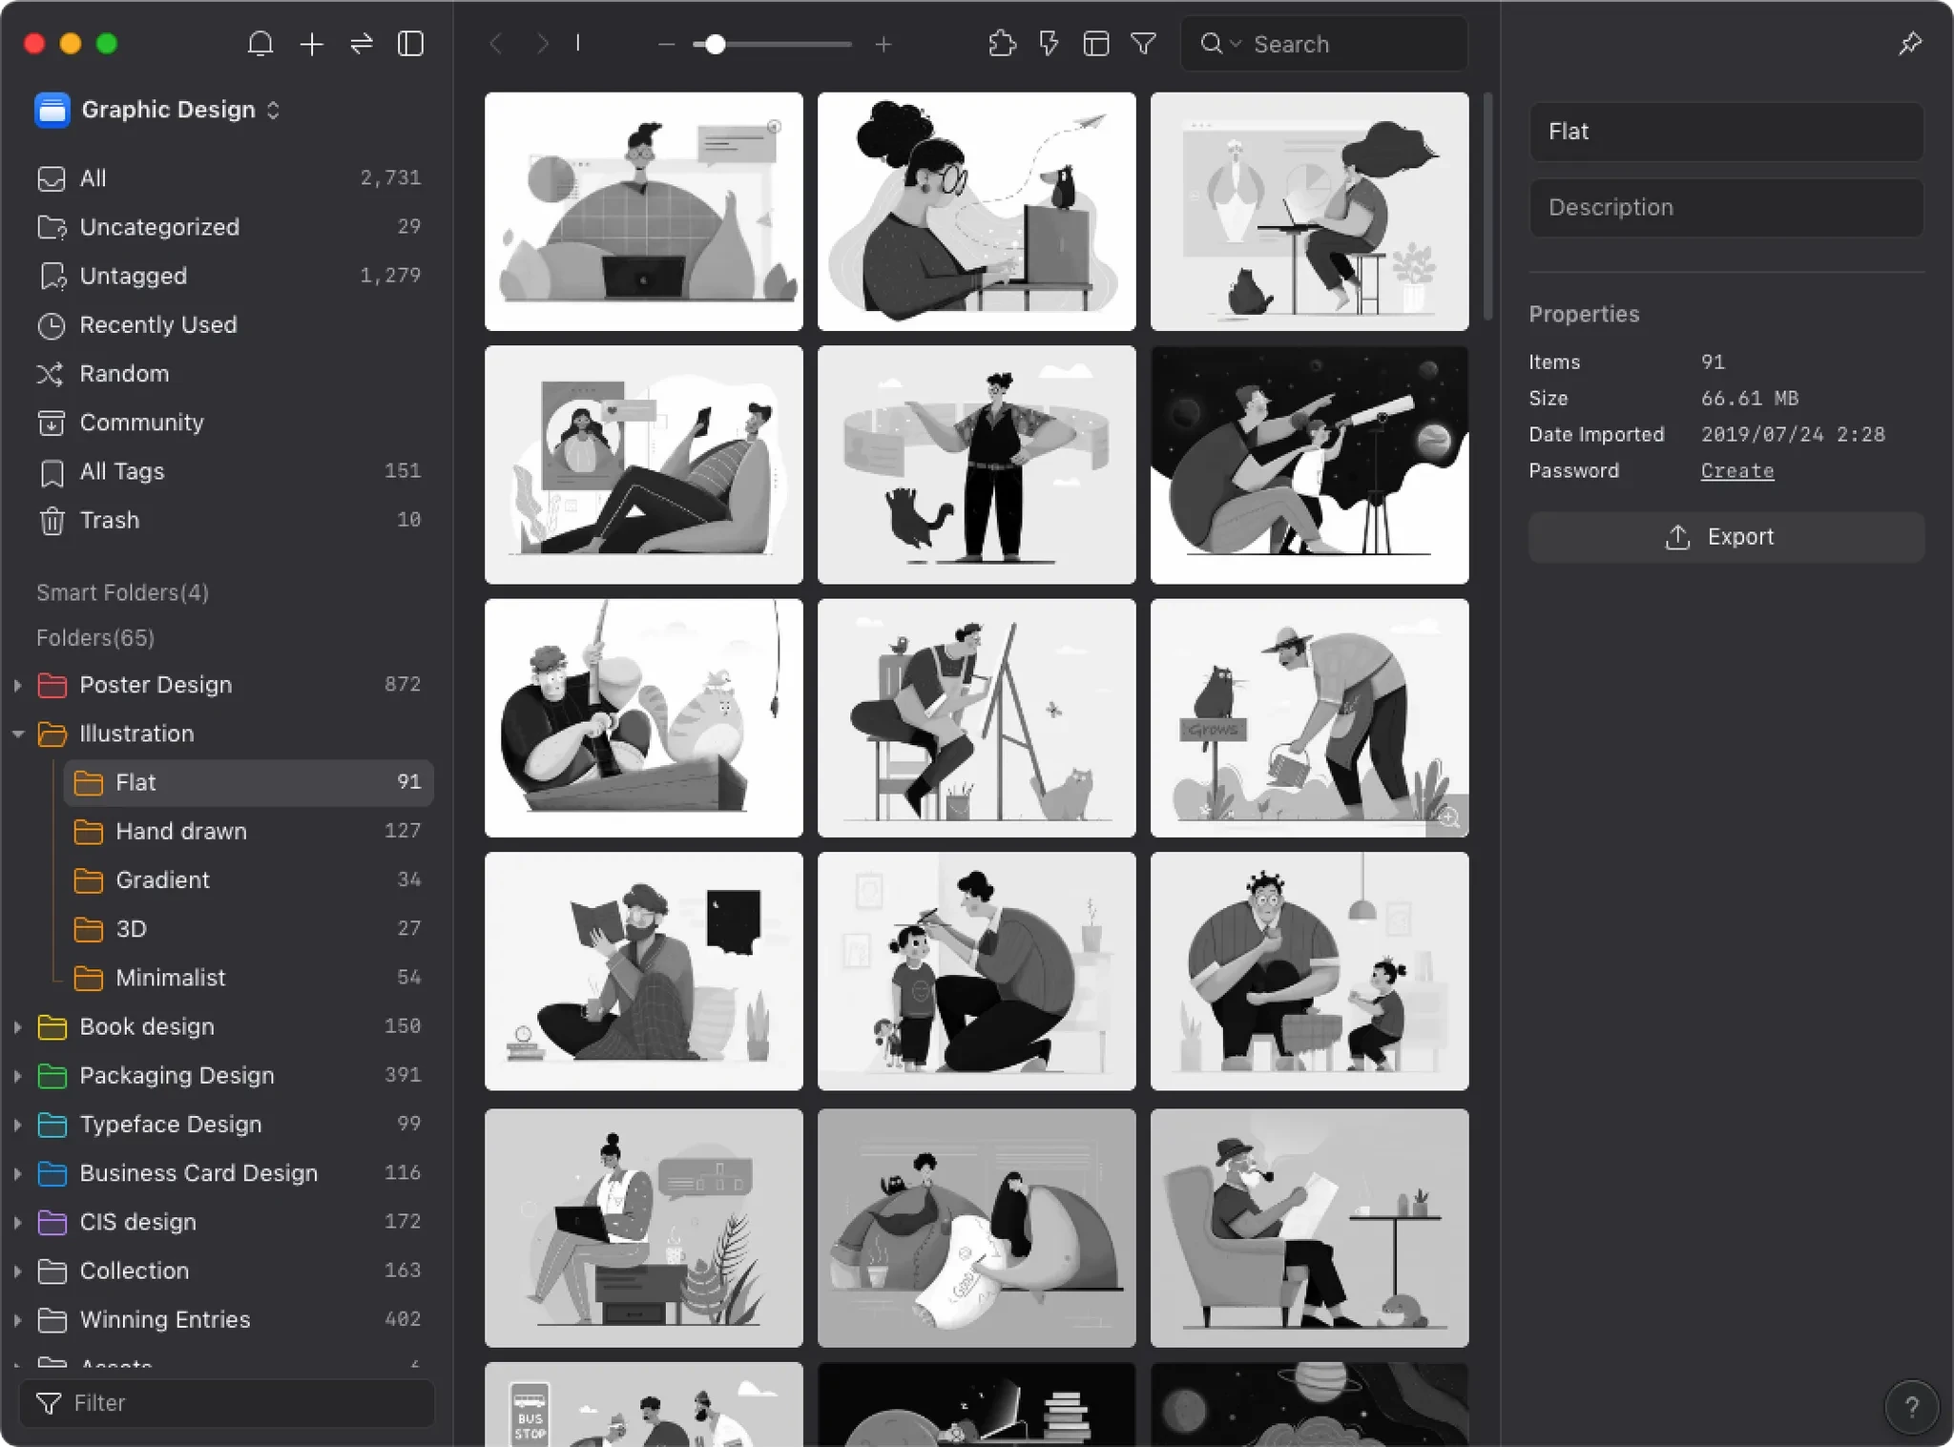Image resolution: width=1954 pixels, height=1447 pixels.
Task: Expand the Smart Folders(4) section
Action: pos(122,592)
